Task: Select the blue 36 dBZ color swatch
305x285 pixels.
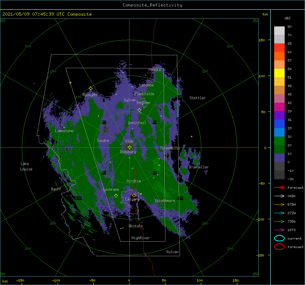Action: click(279, 124)
